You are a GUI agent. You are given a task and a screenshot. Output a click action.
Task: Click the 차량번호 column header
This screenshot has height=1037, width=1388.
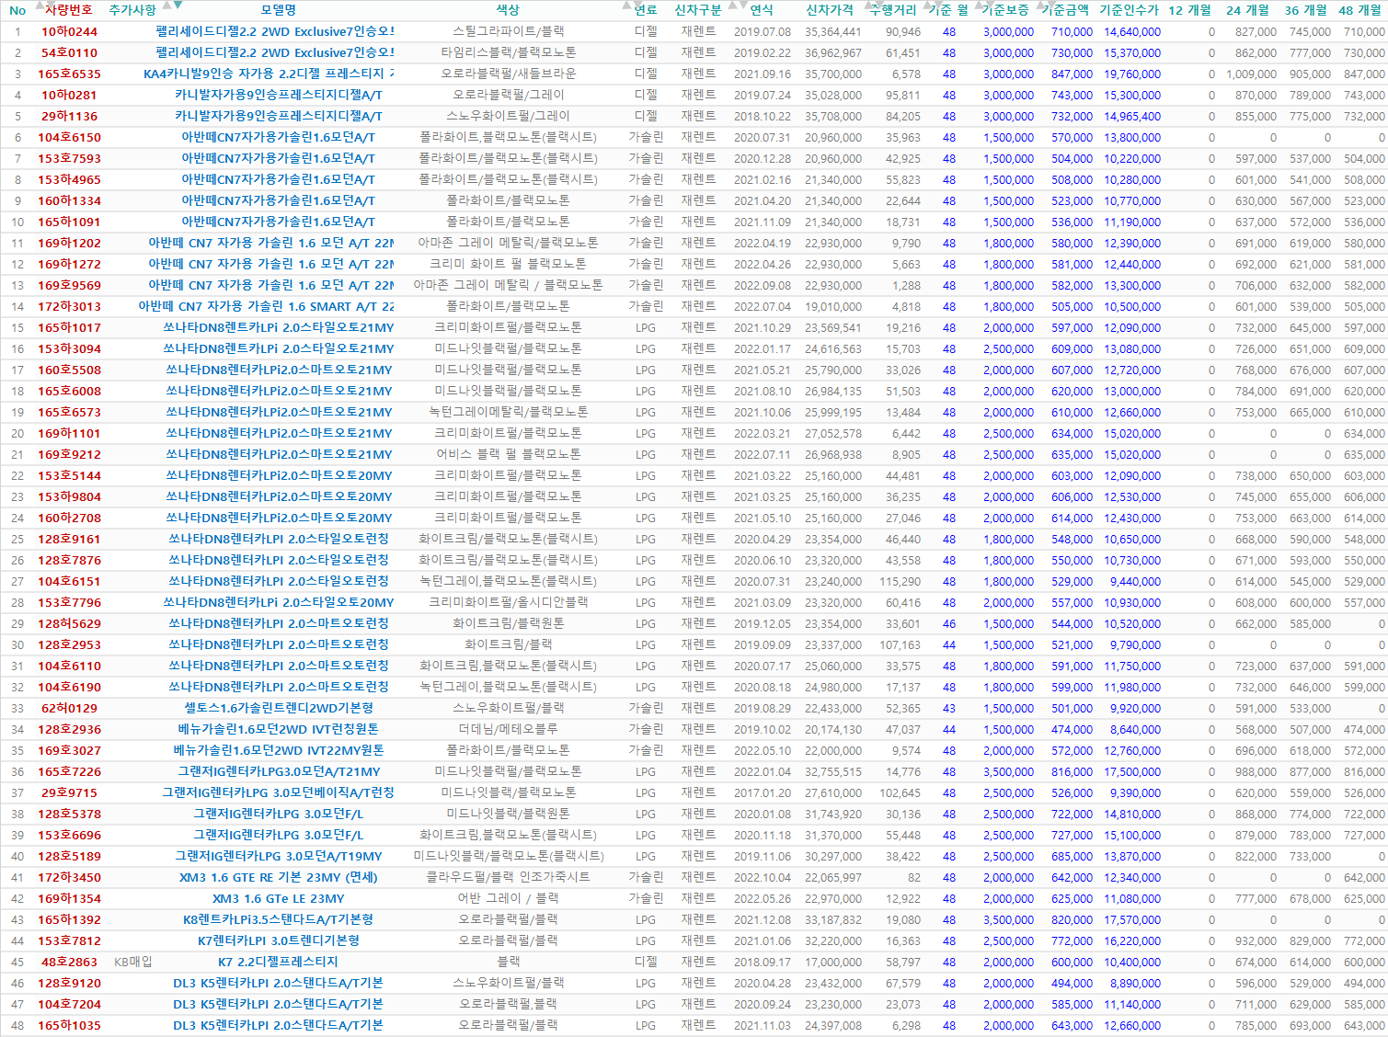click(x=69, y=10)
